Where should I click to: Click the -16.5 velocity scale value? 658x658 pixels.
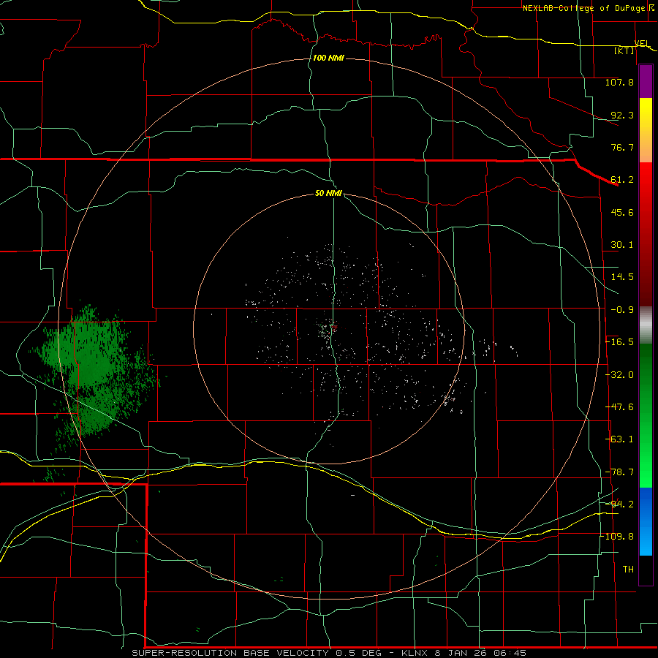point(619,342)
